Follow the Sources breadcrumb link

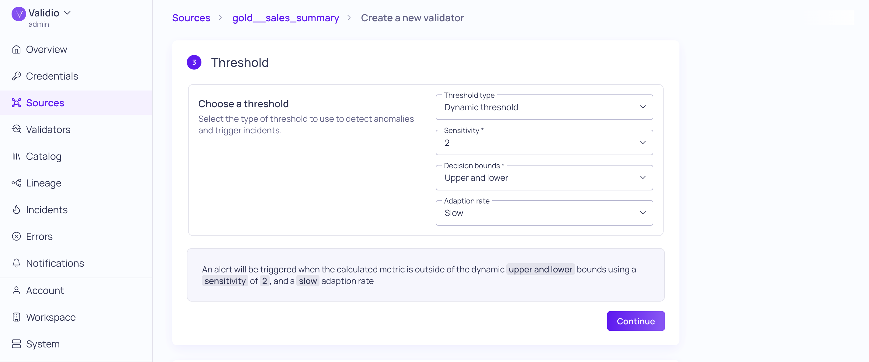coord(191,18)
